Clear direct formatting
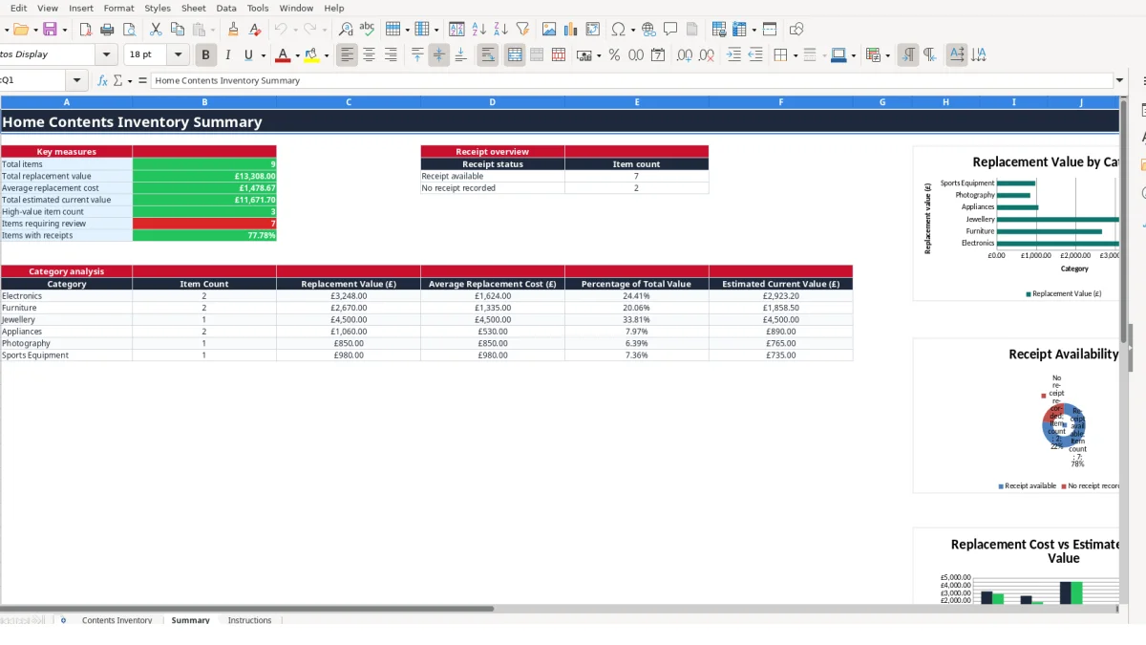Image resolution: width=1146 pixels, height=645 pixels. tap(255, 30)
